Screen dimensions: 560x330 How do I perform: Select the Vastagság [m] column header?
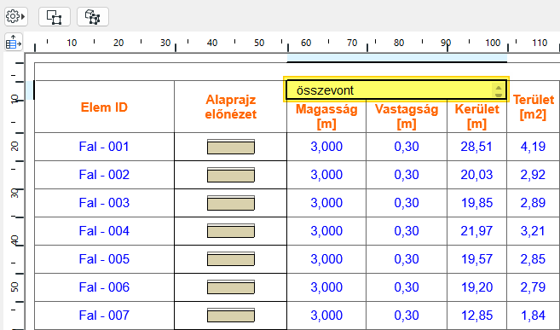pos(407,117)
